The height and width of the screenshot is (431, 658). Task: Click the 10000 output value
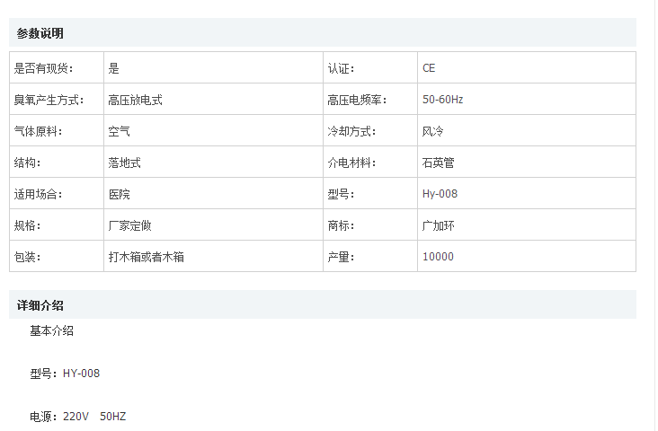(x=438, y=257)
